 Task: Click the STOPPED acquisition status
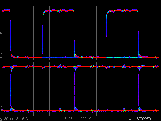144,119
